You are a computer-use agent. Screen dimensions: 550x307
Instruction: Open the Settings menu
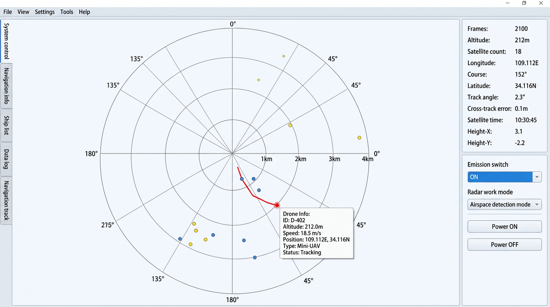[x=45, y=12]
